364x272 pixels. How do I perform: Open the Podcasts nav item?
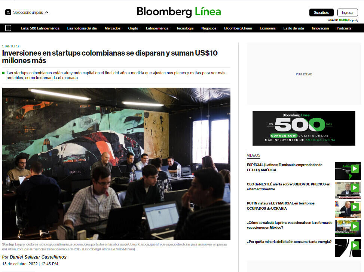click(344, 28)
